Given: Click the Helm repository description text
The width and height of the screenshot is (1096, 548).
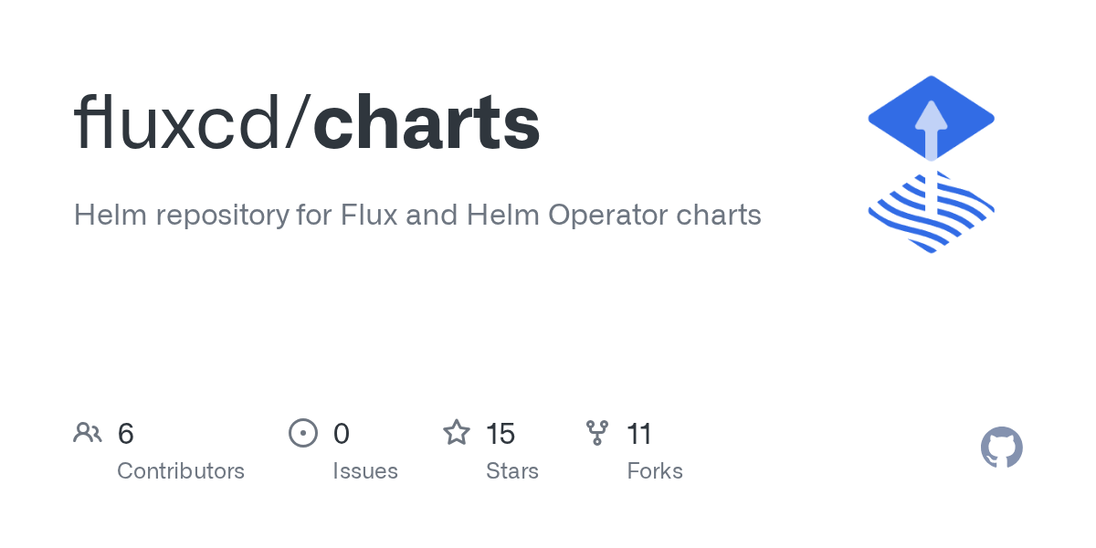Looking at the screenshot, I should [417, 216].
